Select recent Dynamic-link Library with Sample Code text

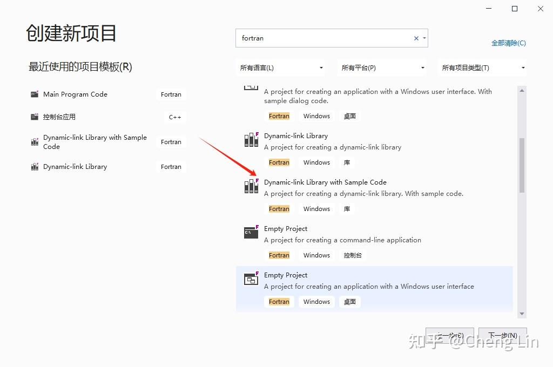coord(95,142)
